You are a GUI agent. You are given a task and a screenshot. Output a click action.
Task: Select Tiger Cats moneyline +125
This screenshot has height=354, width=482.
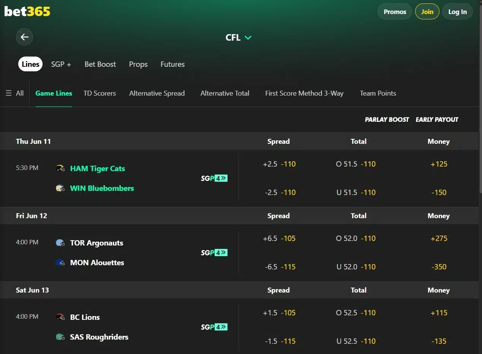[x=439, y=164]
